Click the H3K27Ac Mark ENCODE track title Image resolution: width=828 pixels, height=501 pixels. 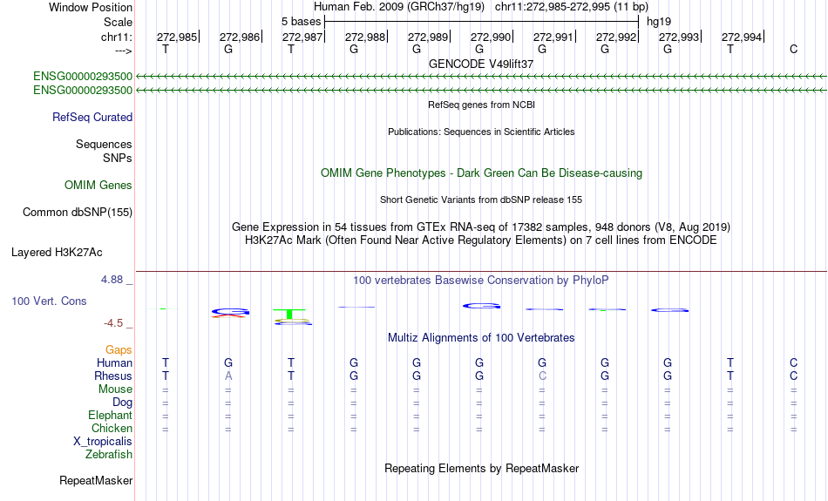tap(481, 240)
